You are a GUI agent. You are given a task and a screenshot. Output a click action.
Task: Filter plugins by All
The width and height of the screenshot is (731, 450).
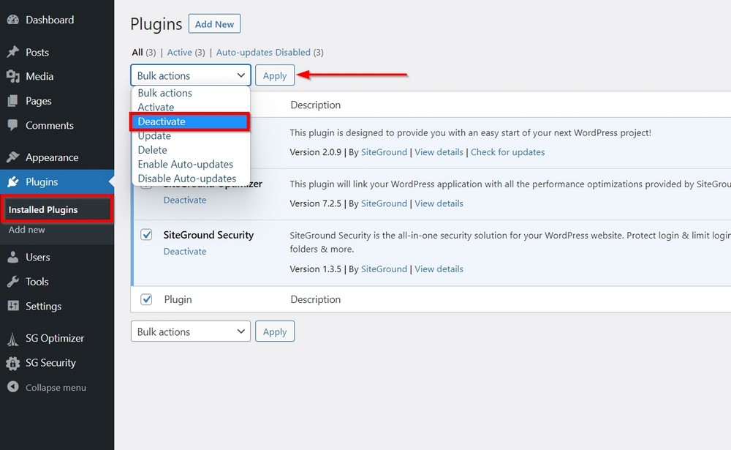137,52
